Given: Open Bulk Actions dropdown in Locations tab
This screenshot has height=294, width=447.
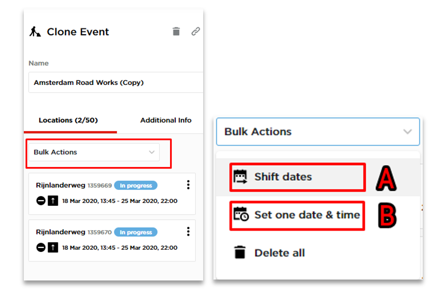Looking at the screenshot, I should coord(94,152).
